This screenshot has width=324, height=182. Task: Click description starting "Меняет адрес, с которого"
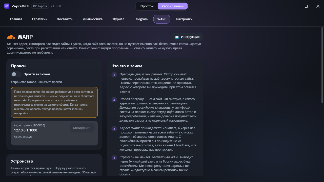pyautogui.click(x=104, y=48)
